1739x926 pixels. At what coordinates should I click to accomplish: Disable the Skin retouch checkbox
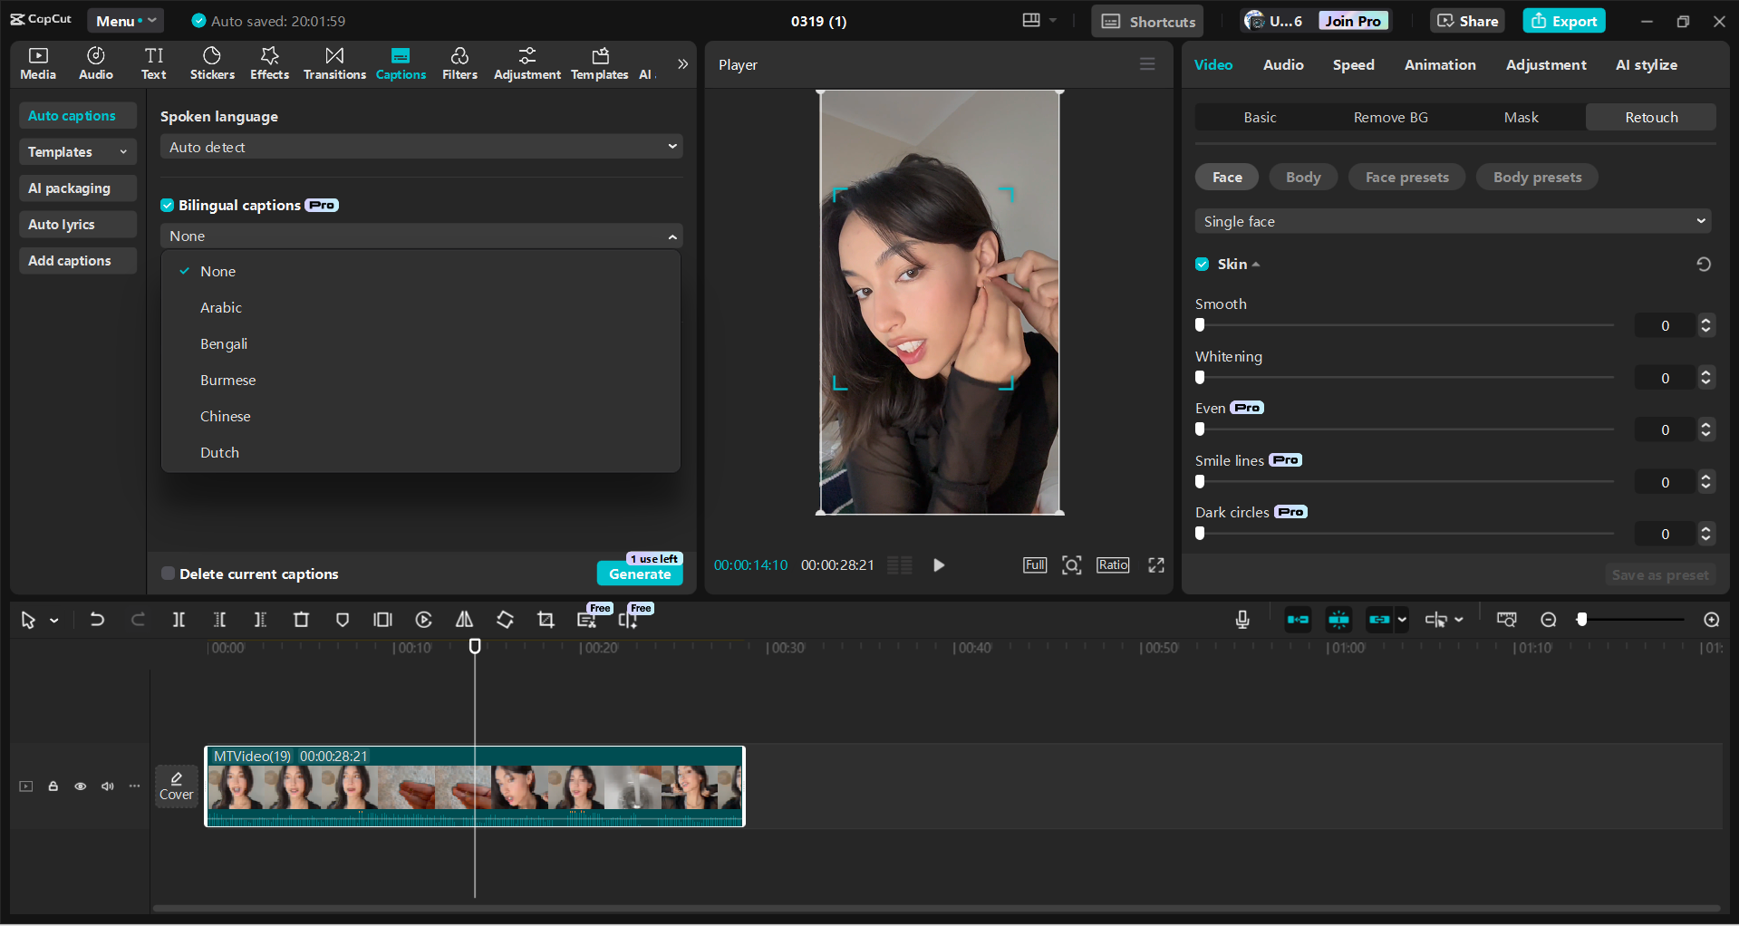[1202, 264]
